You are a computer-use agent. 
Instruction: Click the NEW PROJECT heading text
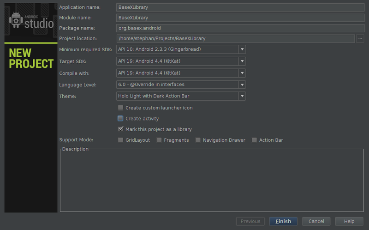coord(31,58)
